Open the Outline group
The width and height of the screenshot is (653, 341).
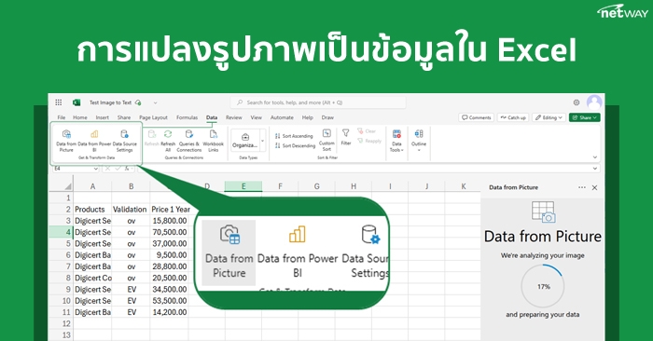click(x=419, y=140)
